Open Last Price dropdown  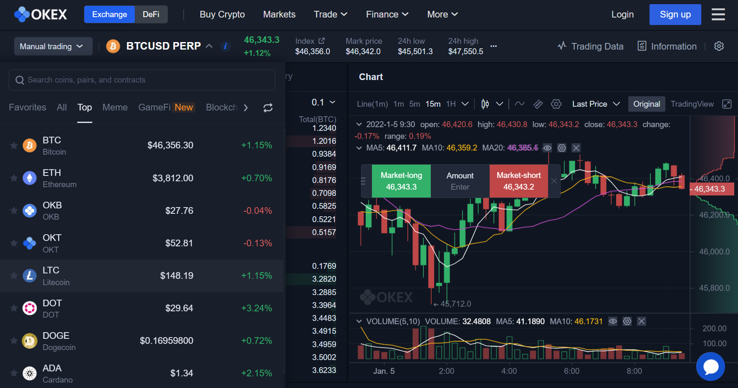[x=596, y=104]
